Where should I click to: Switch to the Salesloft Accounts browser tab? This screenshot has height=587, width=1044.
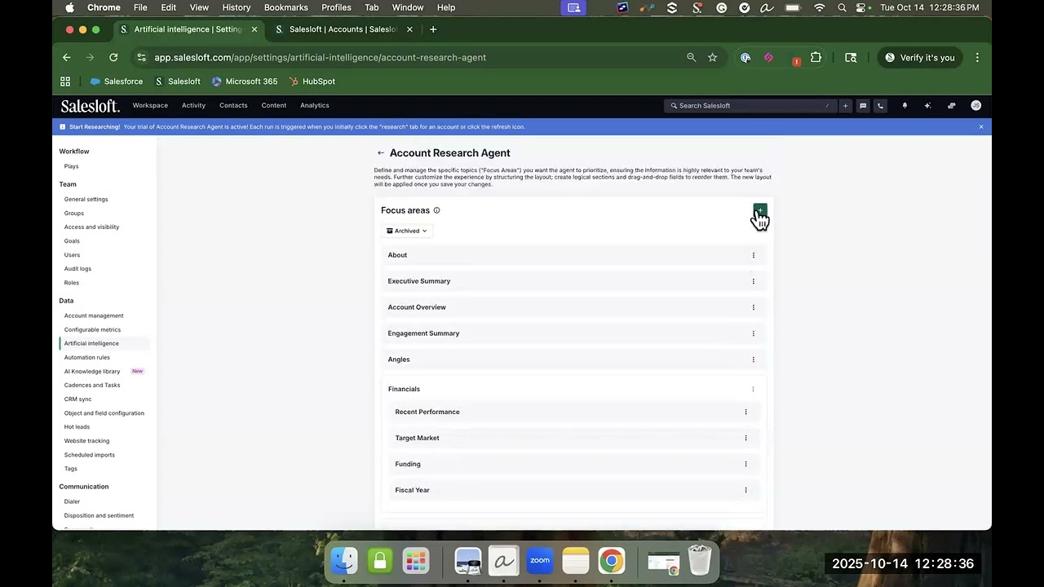[343, 29]
